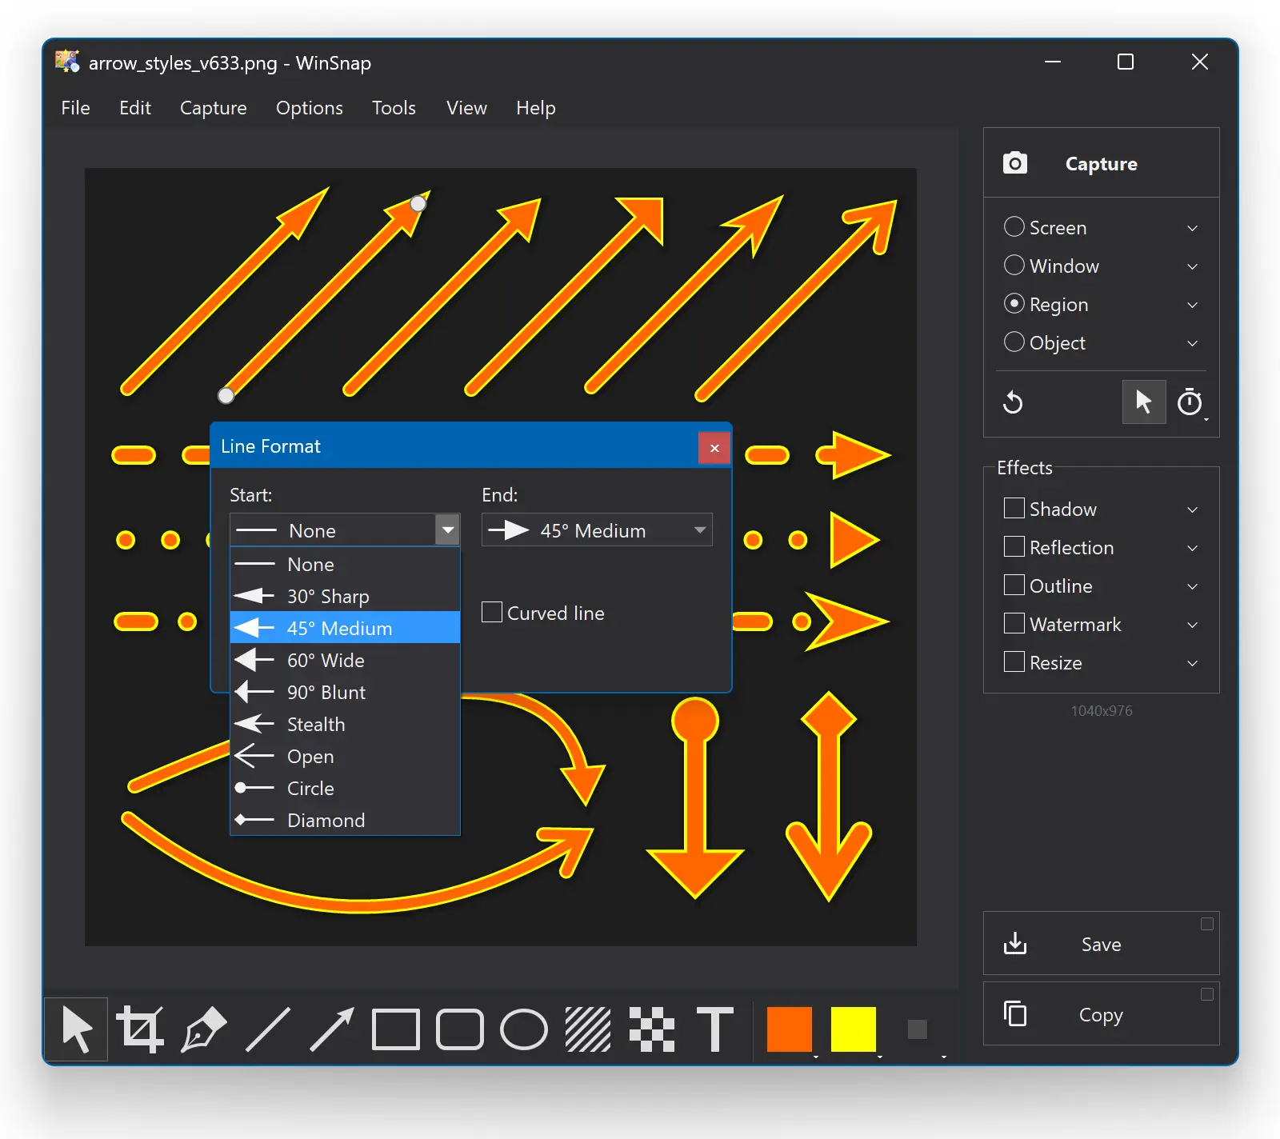1280x1139 pixels.
Task: Enable the Reflection effect checkbox
Action: (1014, 546)
